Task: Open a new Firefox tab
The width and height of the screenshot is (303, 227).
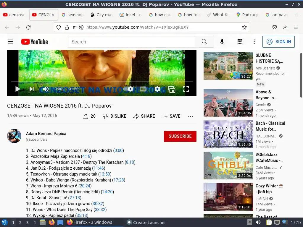Action: point(297,15)
